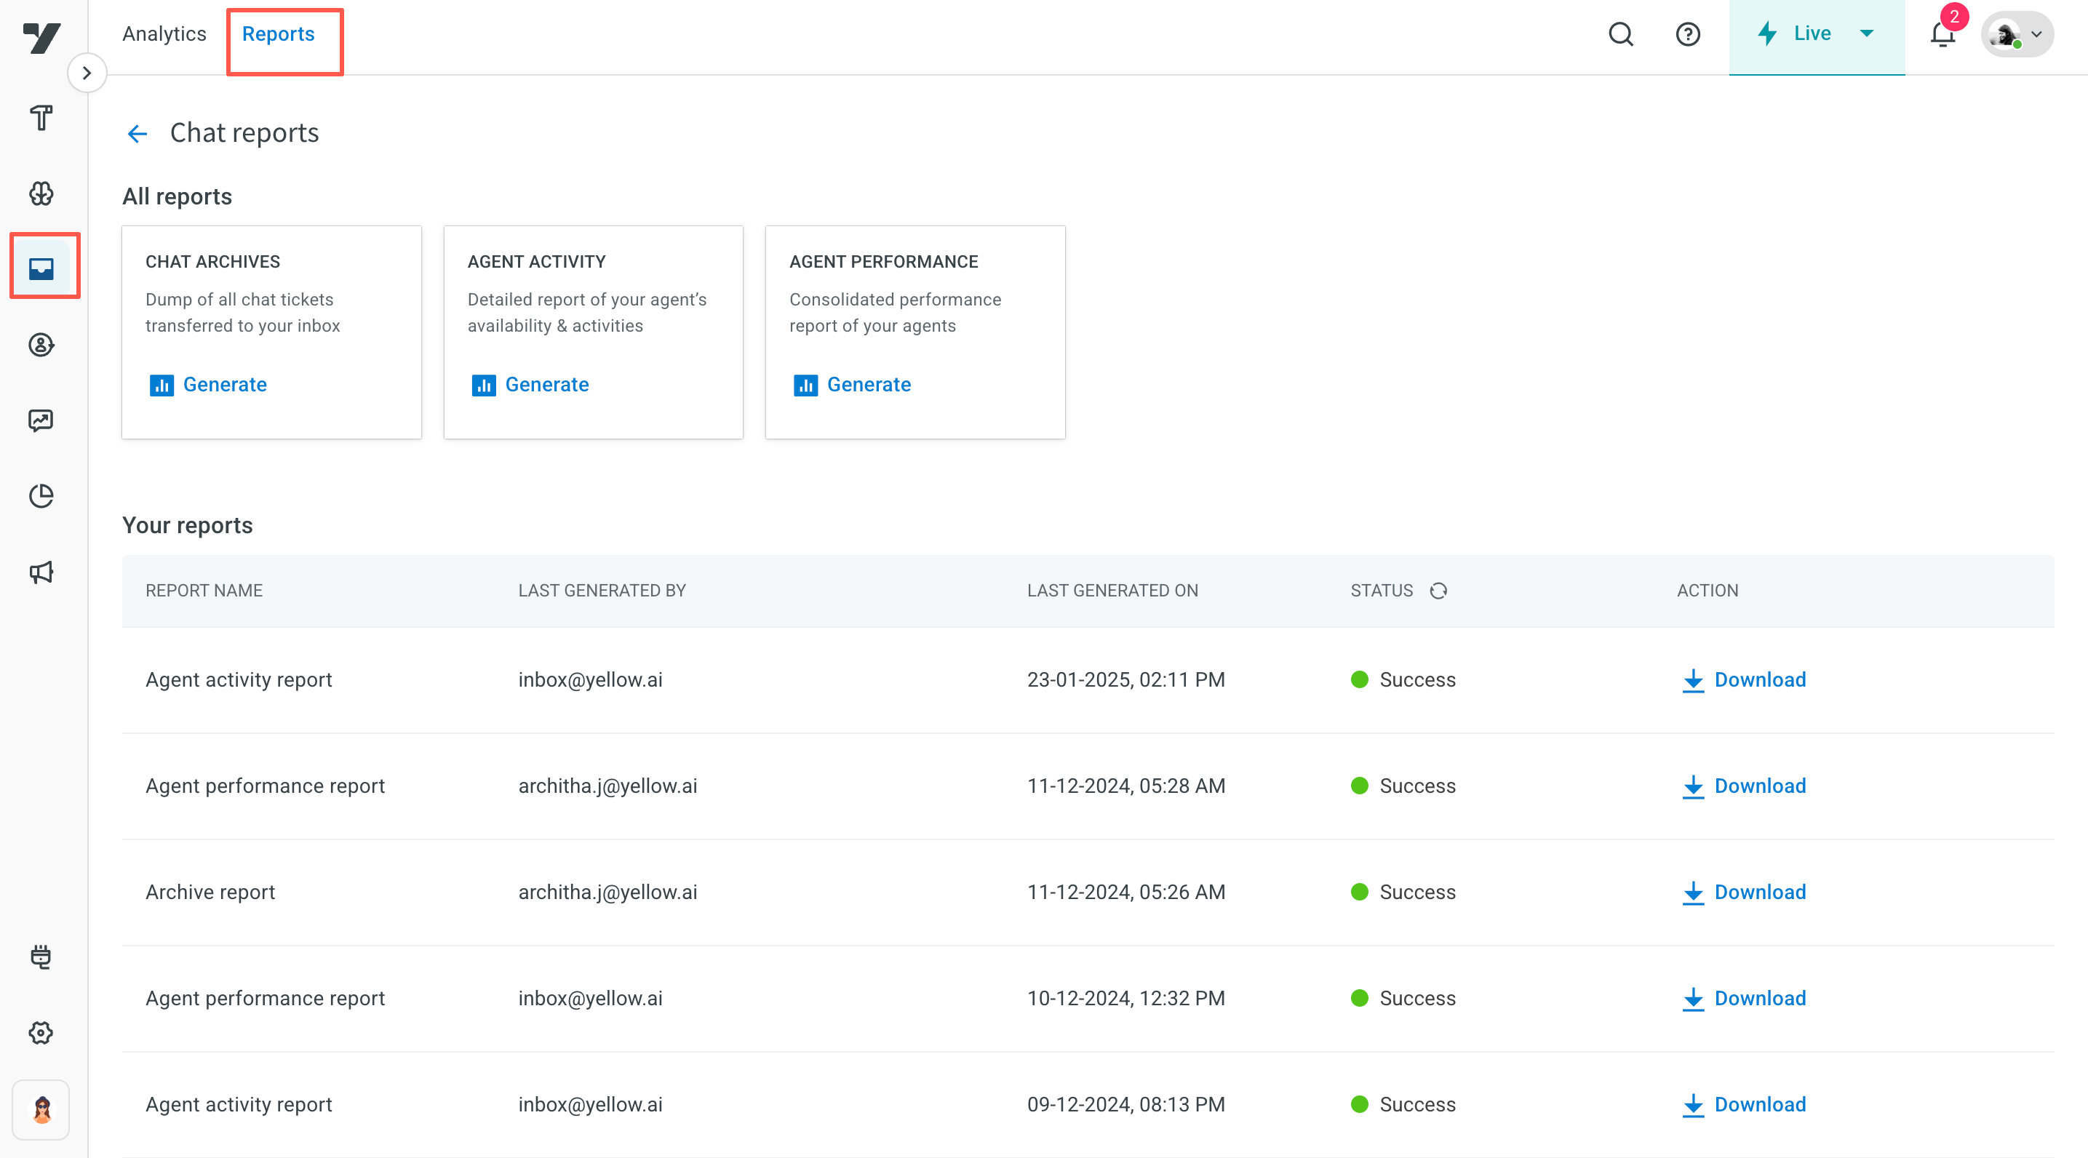The height and width of the screenshot is (1158, 2088).
Task: Download the 09-12-2024 Agent activity report
Action: (x=1743, y=1104)
